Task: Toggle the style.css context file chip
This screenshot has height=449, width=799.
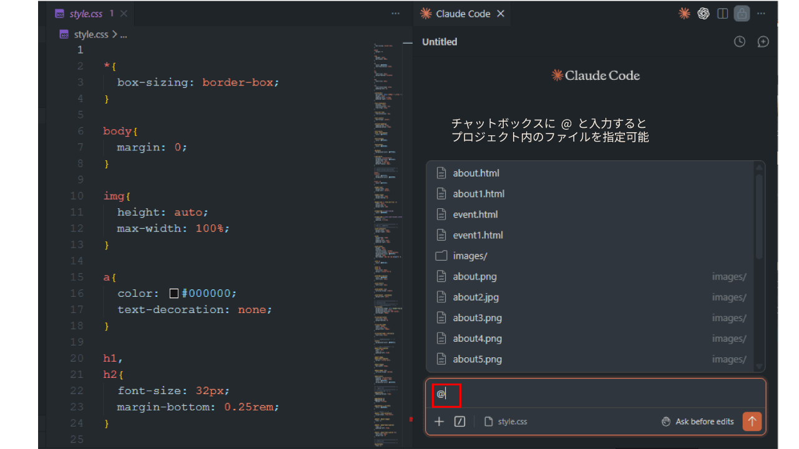Action: 506,422
